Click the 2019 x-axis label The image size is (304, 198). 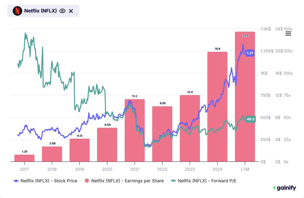80,169
